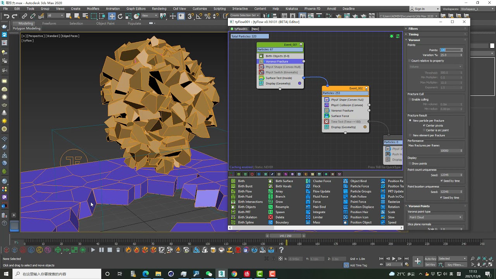Select New particle per fracture option
496x279 pixels.
pos(410,121)
